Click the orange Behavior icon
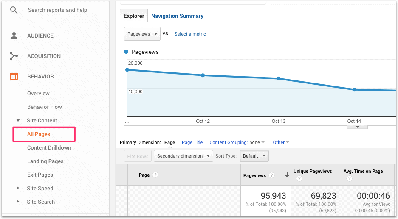The width and height of the screenshot is (398, 219). [14, 76]
